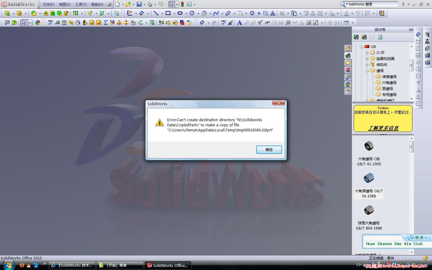Click Add to Library icon in Design Library
The height and width of the screenshot is (270, 432).
[356, 37]
